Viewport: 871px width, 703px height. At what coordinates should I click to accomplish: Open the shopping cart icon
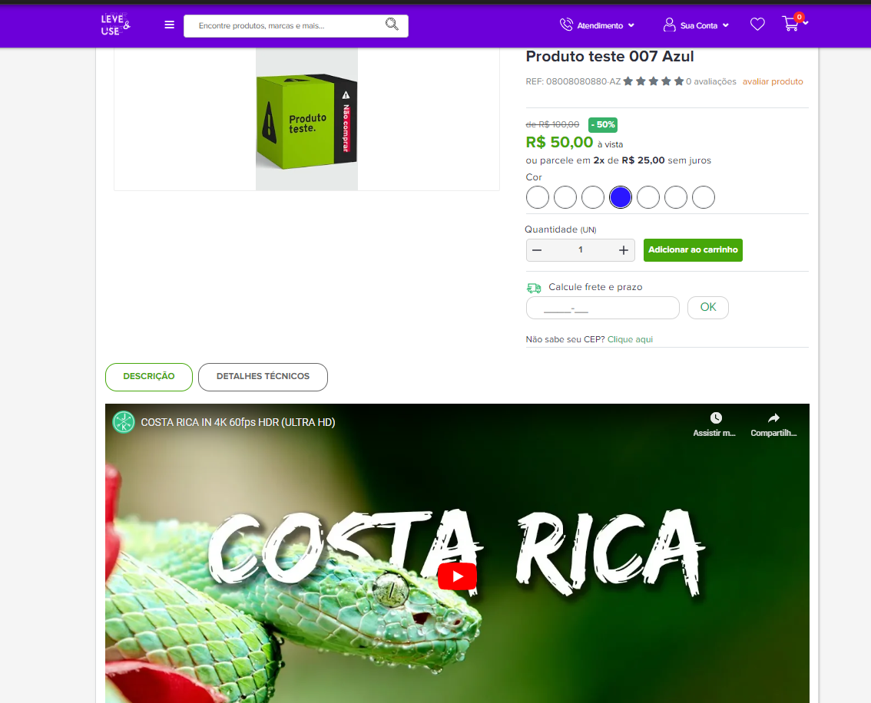click(x=790, y=24)
